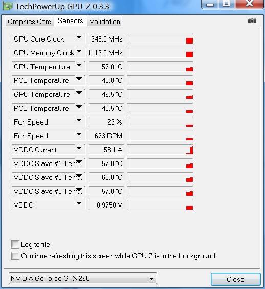
Task: Toggle Continue refreshing in background checkbox
Action: pos(15,256)
